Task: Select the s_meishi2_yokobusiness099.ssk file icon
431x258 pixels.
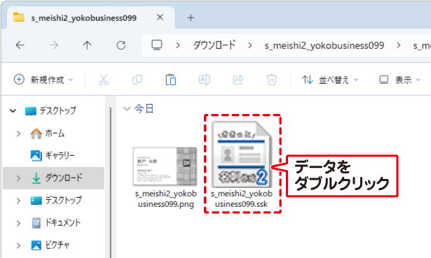Action: (x=242, y=155)
